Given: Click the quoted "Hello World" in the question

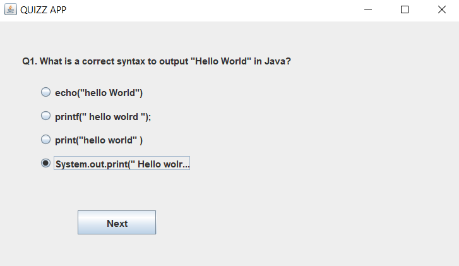Looking at the screenshot, I should tap(221, 61).
